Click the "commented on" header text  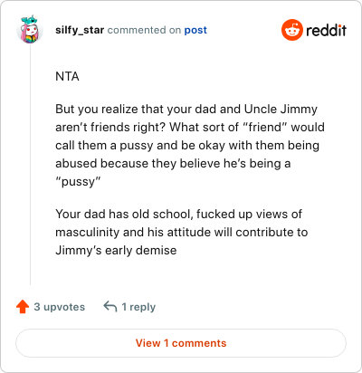144,30
